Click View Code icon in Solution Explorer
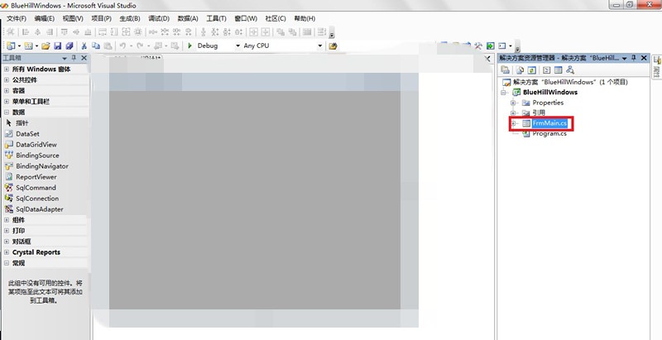Viewport: 662px width, 340px height. tap(547, 70)
